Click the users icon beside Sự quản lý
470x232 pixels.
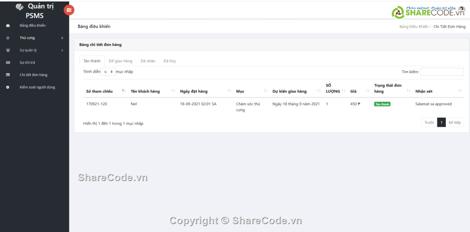[x=7, y=50]
